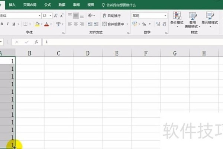
Task: Apply the yellow fill color bucket
Action: (x=37, y=24)
